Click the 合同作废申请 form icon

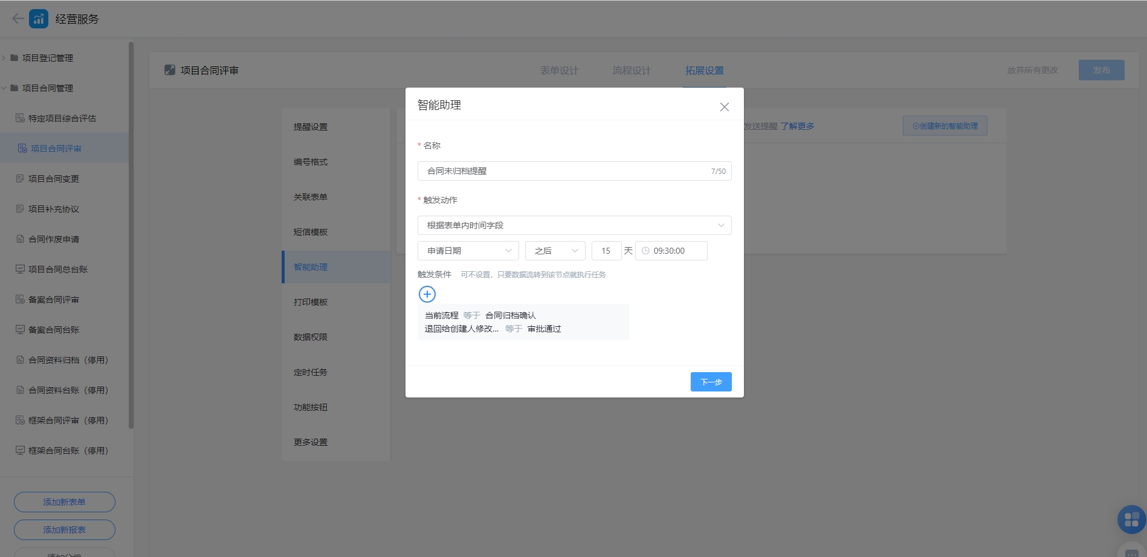click(x=20, y=239)
